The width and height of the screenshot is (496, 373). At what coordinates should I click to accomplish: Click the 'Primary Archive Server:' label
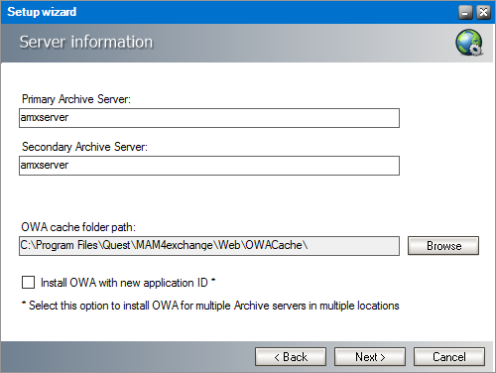pos(76,99)
